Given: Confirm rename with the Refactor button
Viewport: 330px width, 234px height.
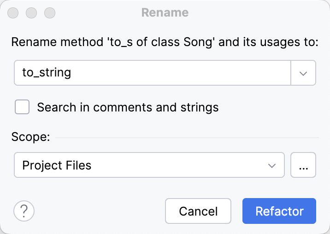Looking at the screenshot, I should [x=279, y=211].
